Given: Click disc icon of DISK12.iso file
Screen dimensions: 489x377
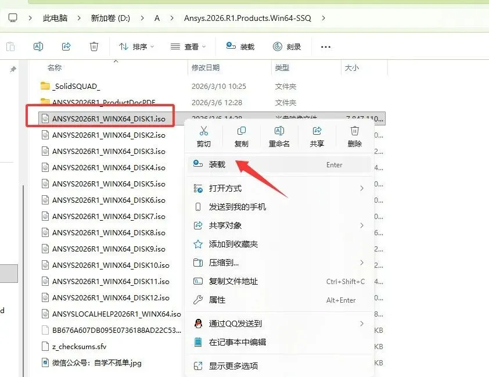Looking at the screenshot, I should (x=45, y=297).
